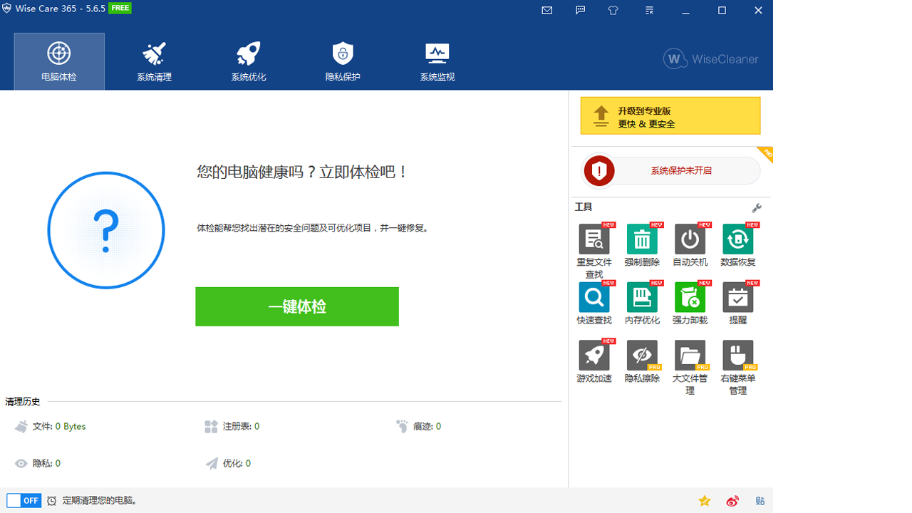Switch to the 系统清理 tab

point(153,61)
